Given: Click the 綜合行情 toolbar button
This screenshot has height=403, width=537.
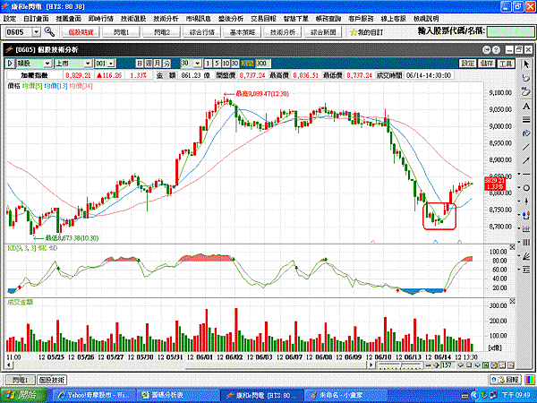Looking at the screenshot, I should click(202, 32).
